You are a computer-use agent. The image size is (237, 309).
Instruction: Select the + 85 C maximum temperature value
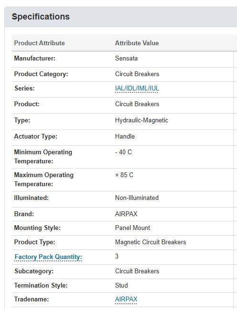click(124, 175)
